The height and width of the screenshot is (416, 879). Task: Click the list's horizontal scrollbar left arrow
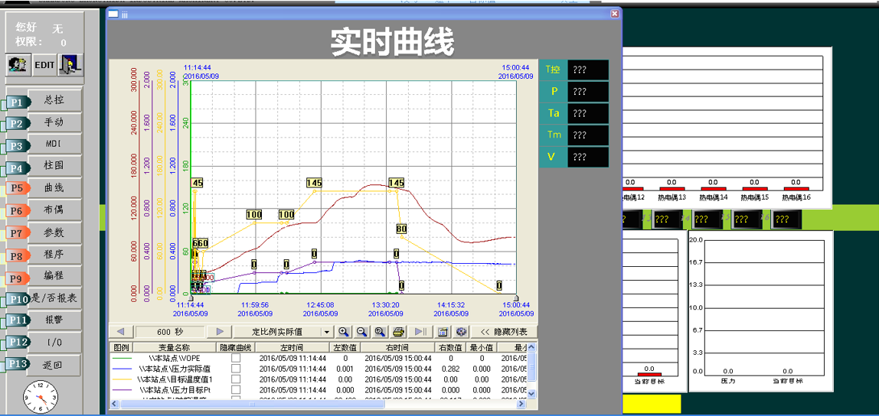(115, 403)
